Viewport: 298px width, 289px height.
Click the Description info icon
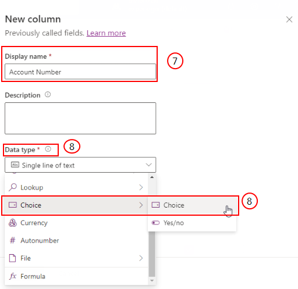coord(48,95)
